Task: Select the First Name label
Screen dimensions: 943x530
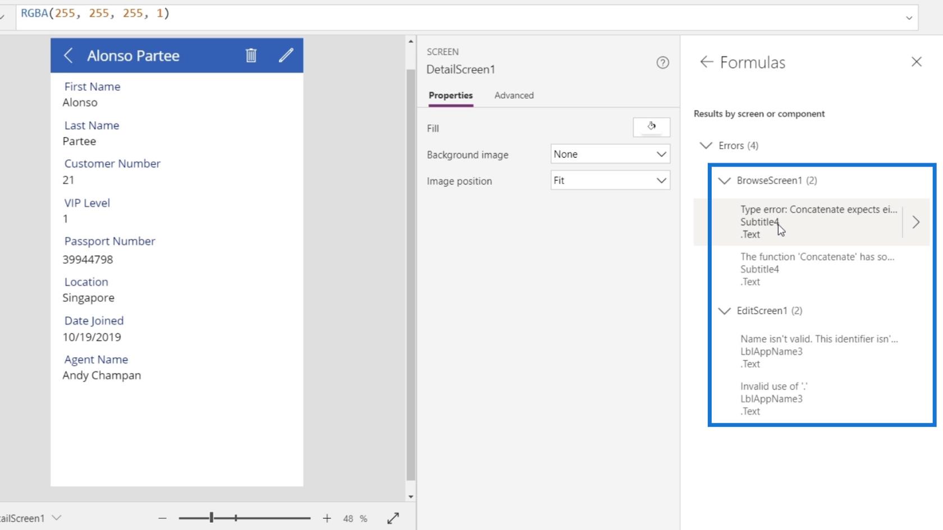Action: (92, 86)
